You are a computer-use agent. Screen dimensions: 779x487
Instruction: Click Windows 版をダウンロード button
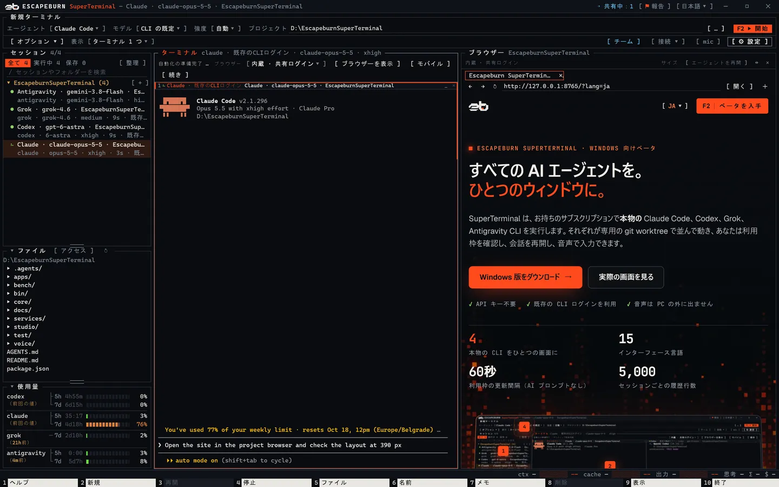(x=525, y=277)
